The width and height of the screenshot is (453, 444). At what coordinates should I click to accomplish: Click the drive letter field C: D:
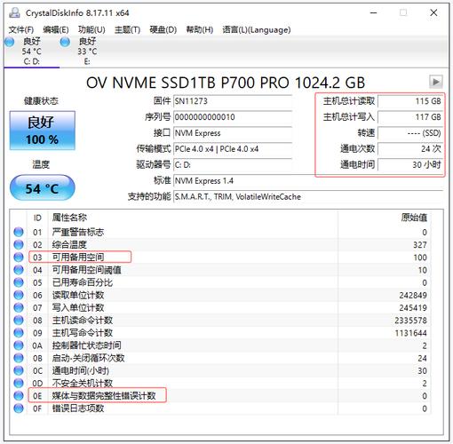click(233, 165)
